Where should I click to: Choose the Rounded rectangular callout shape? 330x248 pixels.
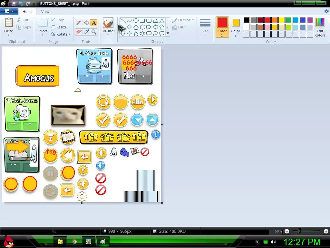click(x=149, y=33)
